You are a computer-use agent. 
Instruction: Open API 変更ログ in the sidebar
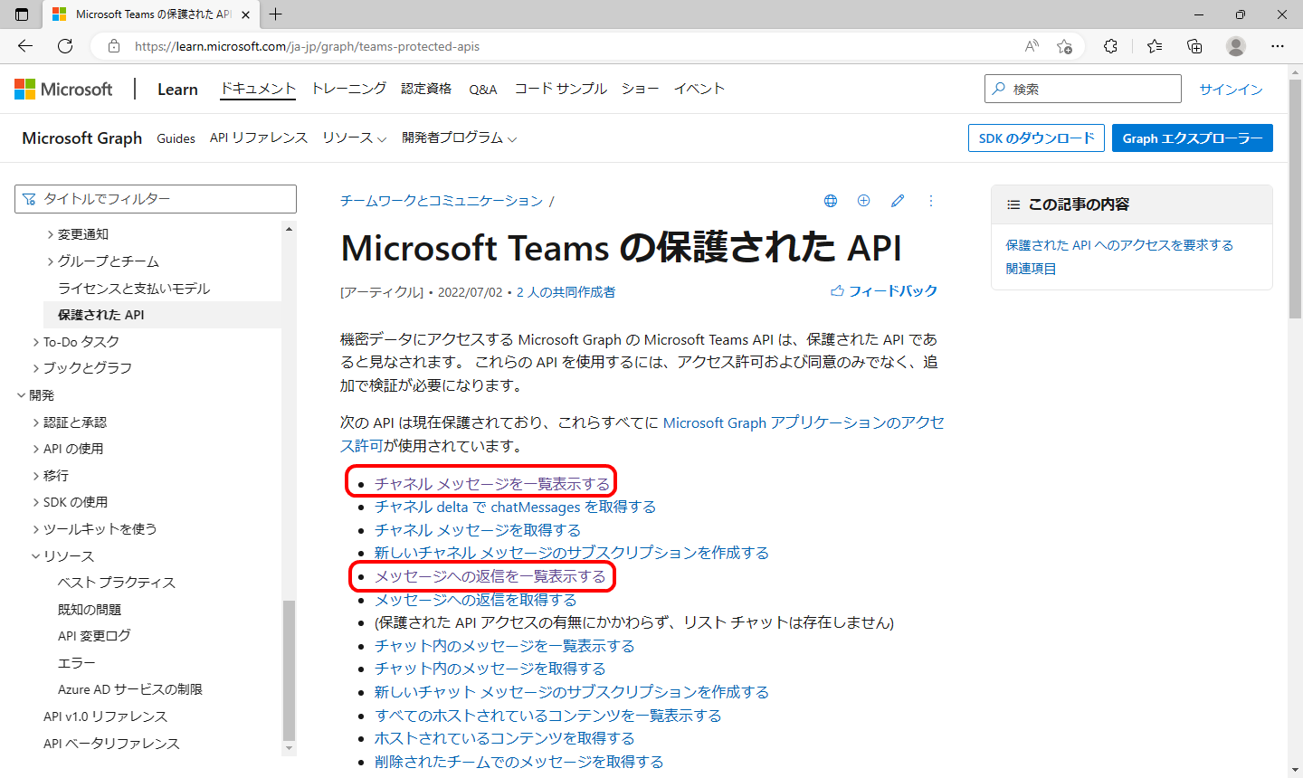pos(94,636)
